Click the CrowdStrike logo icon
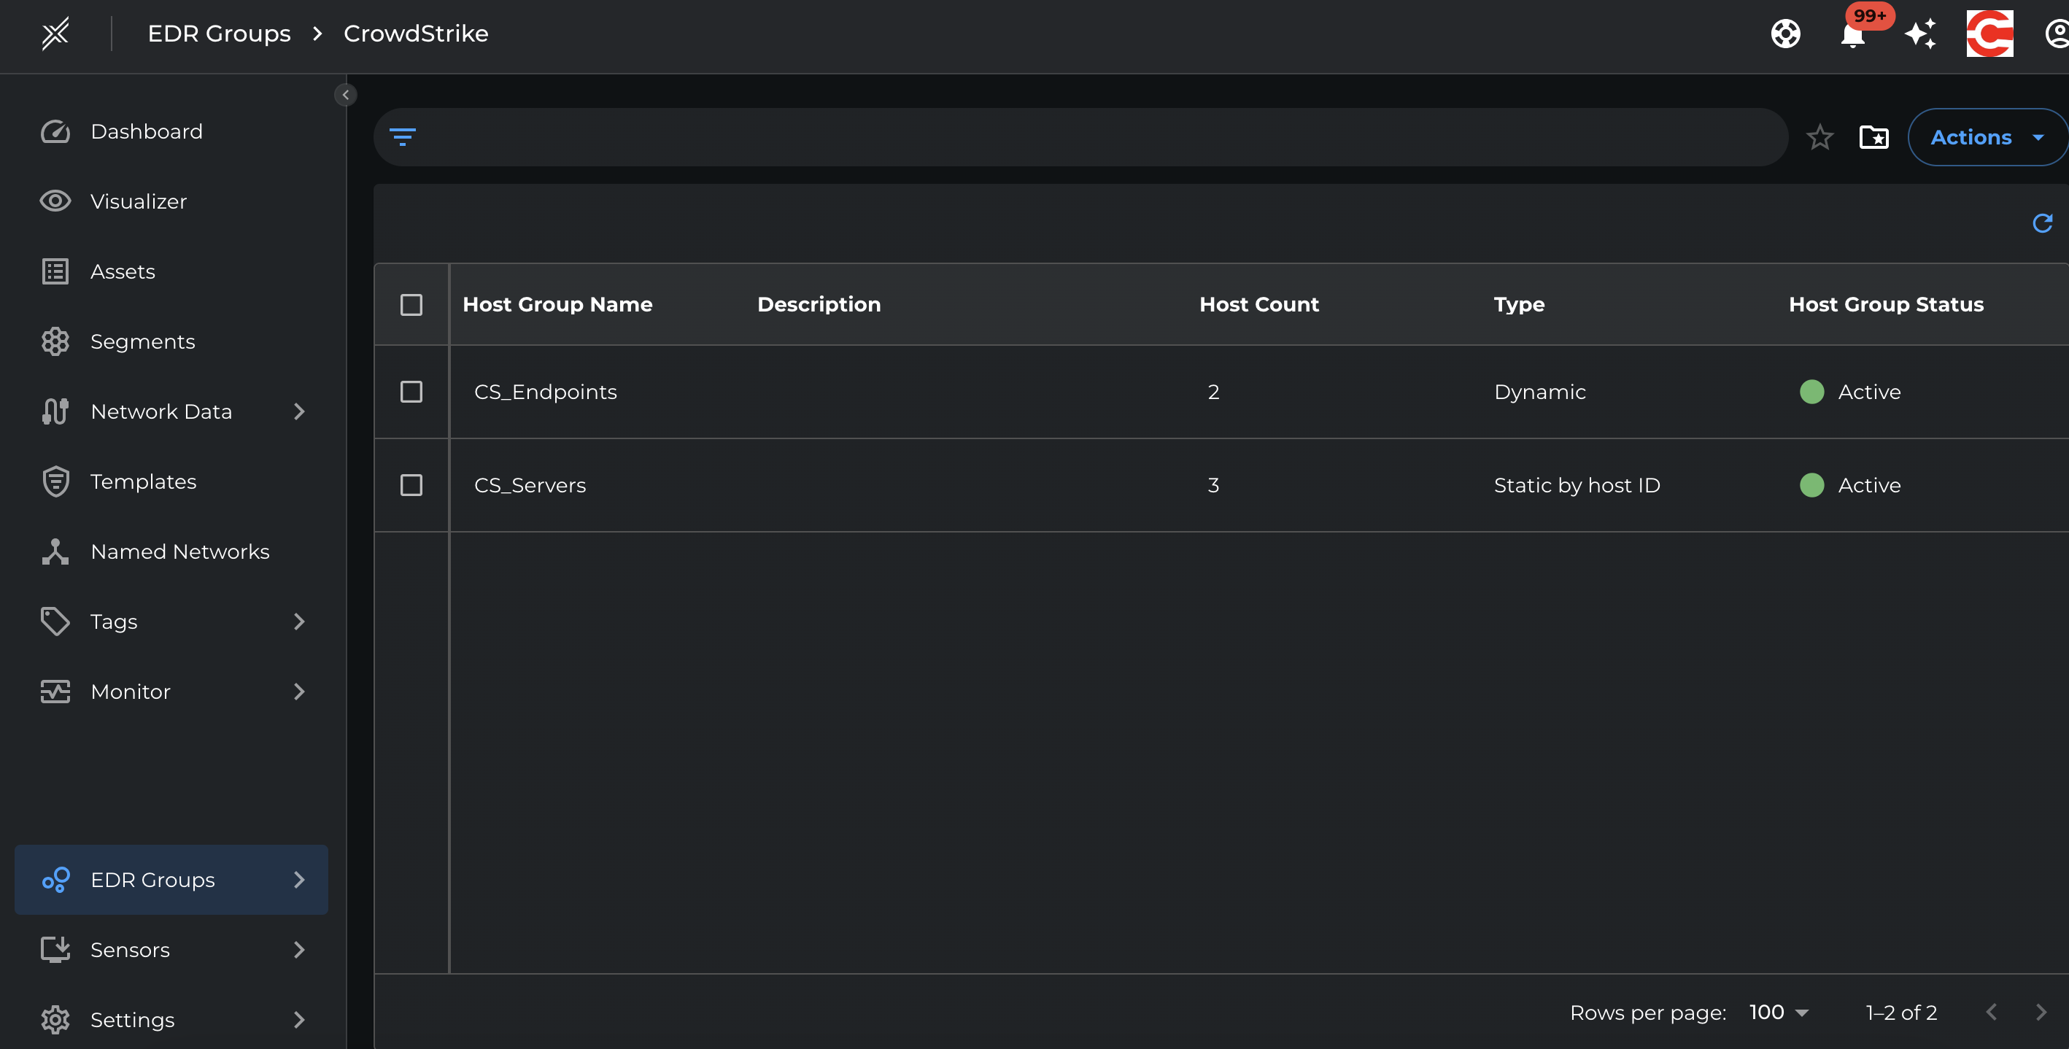The image size is (2069, 1049). click(1989, 34)
